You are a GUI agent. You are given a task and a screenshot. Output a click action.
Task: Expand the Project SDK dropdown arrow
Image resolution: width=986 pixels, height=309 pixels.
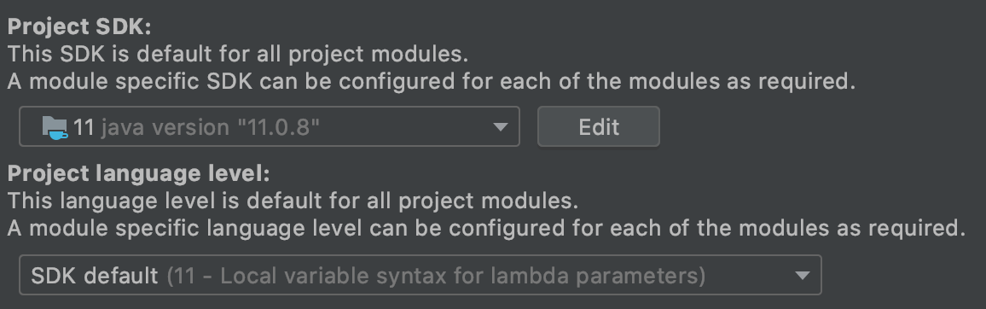[501, 127]
